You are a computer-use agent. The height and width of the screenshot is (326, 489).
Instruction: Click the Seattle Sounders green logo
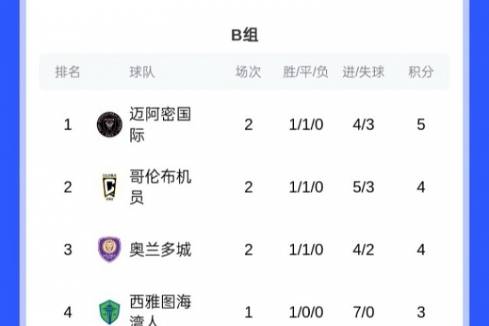coord(109,312)
